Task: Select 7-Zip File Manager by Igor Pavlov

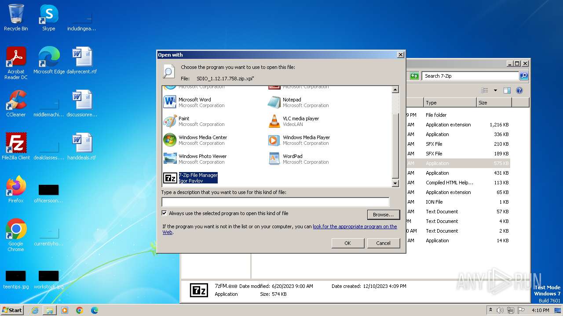Action: 190,178
